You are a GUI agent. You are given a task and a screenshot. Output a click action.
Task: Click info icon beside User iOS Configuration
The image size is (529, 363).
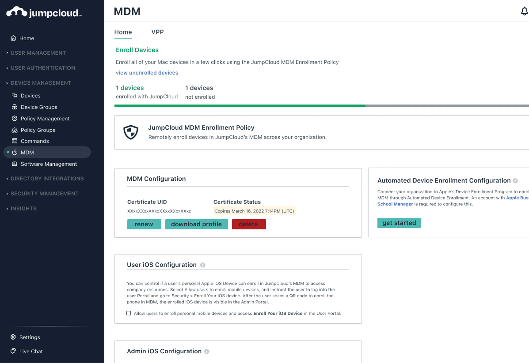click(203, 265)
